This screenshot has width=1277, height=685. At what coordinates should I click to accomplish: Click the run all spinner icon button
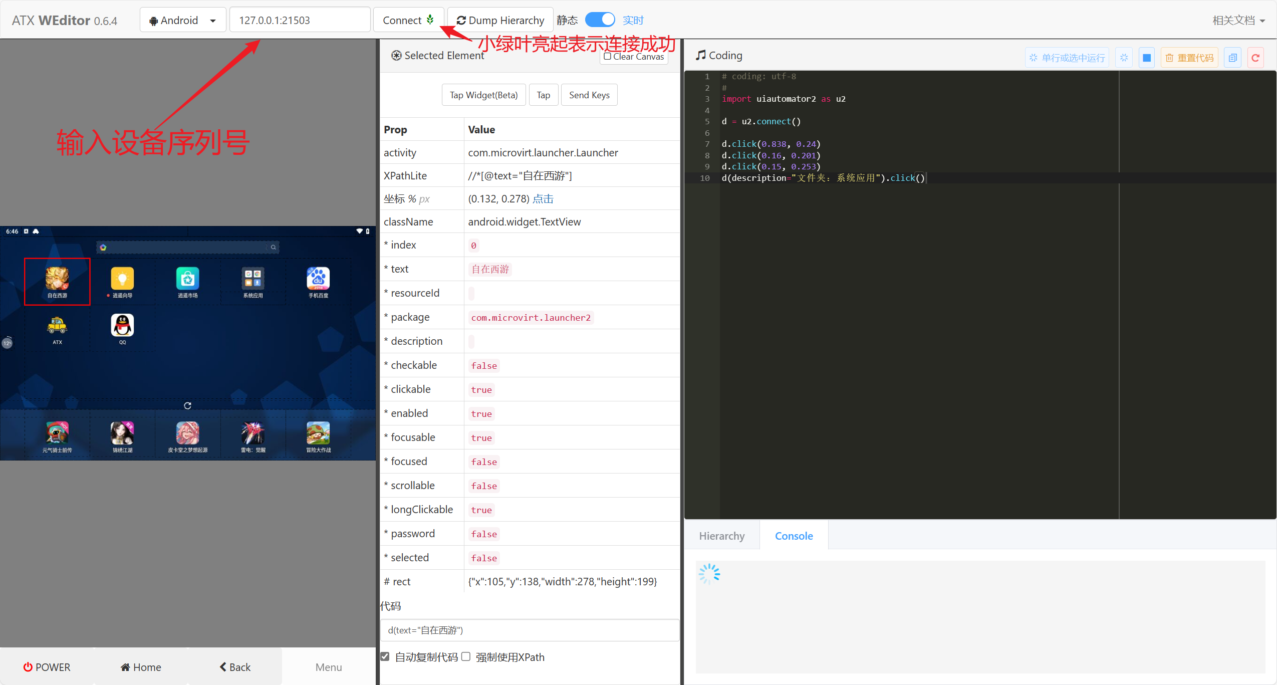point(1124,58)
